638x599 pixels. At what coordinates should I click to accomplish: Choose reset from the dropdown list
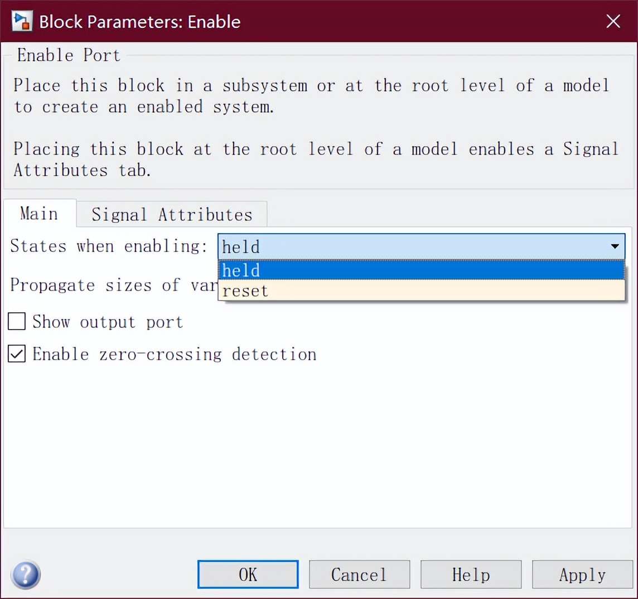[x=421, y=291]
